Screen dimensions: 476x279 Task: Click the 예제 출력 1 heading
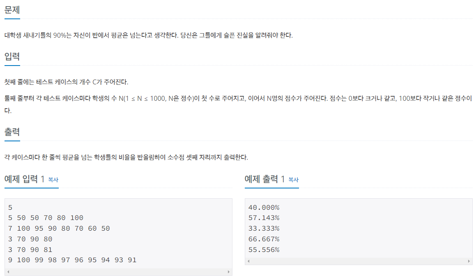[x=265, y=179]
